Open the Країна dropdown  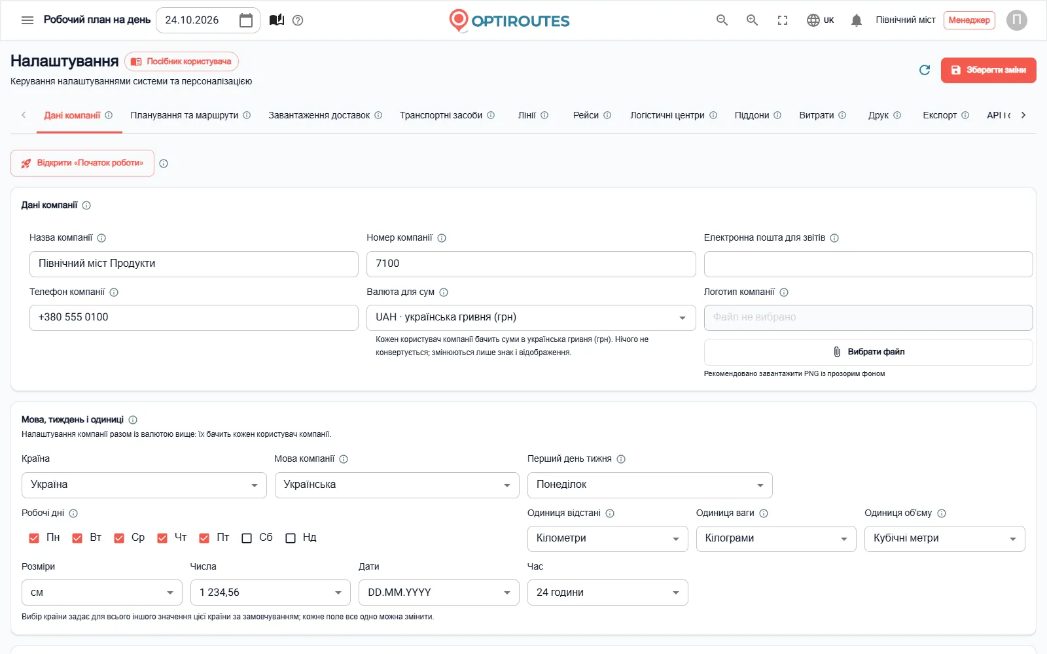point(144,485)
